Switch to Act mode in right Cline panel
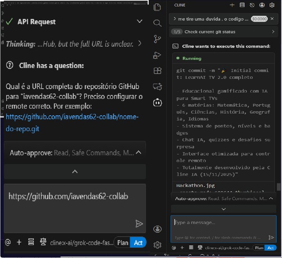 coord(270,248)
